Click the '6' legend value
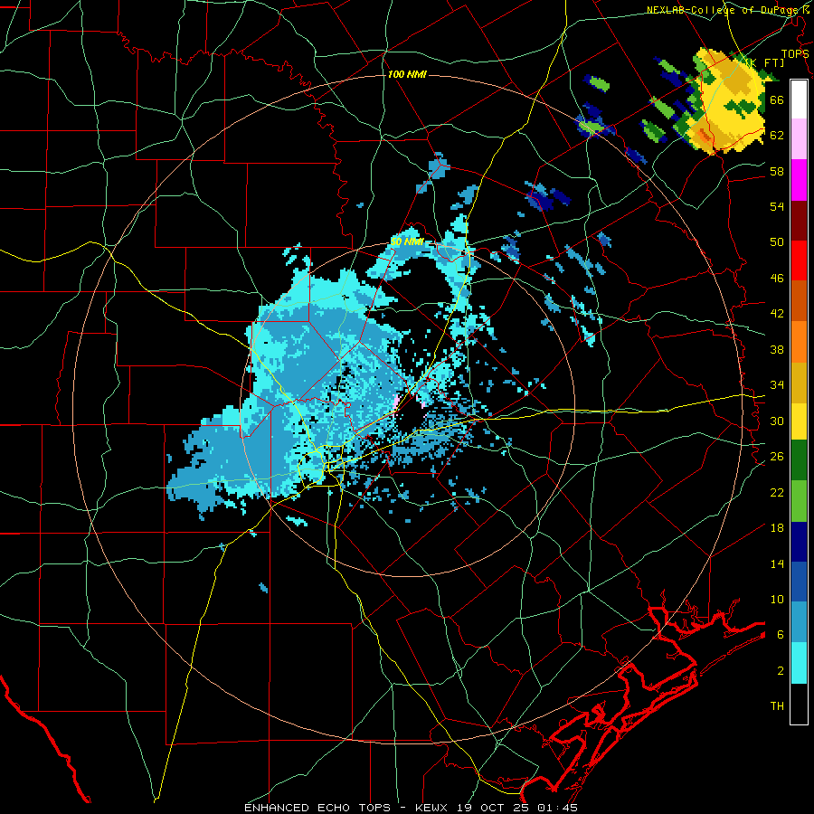The height and width of the screenshot is (814, 814). point(781,634)
